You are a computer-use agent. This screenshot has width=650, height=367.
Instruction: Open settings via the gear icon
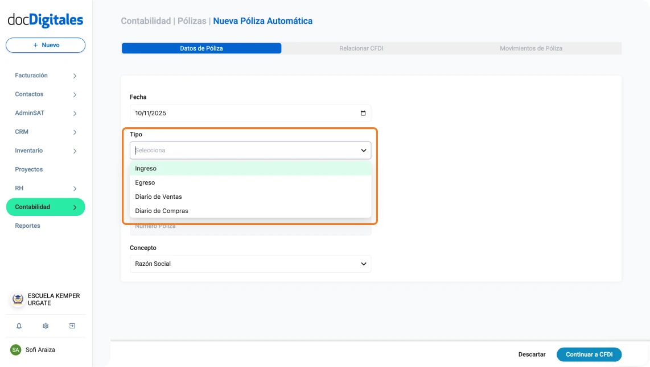(45, 326)
